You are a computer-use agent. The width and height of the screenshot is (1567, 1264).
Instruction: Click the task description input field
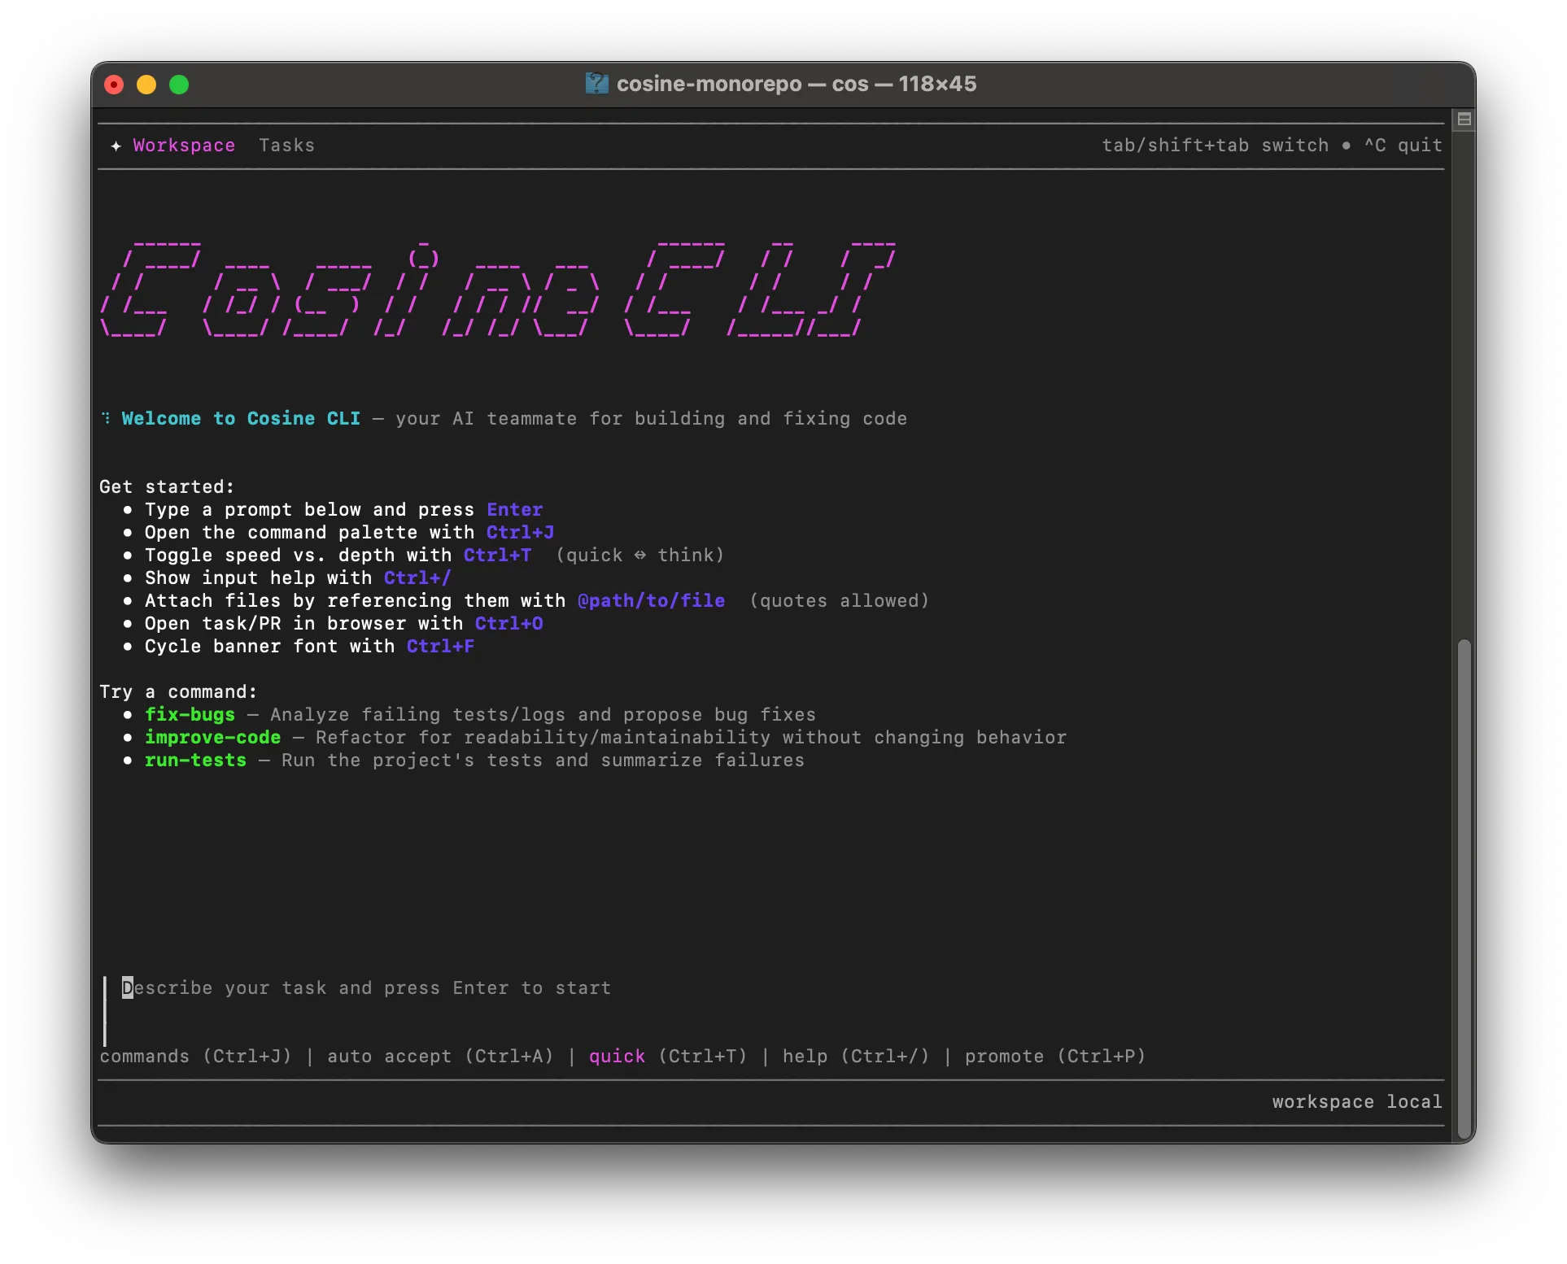pos(366,988)
